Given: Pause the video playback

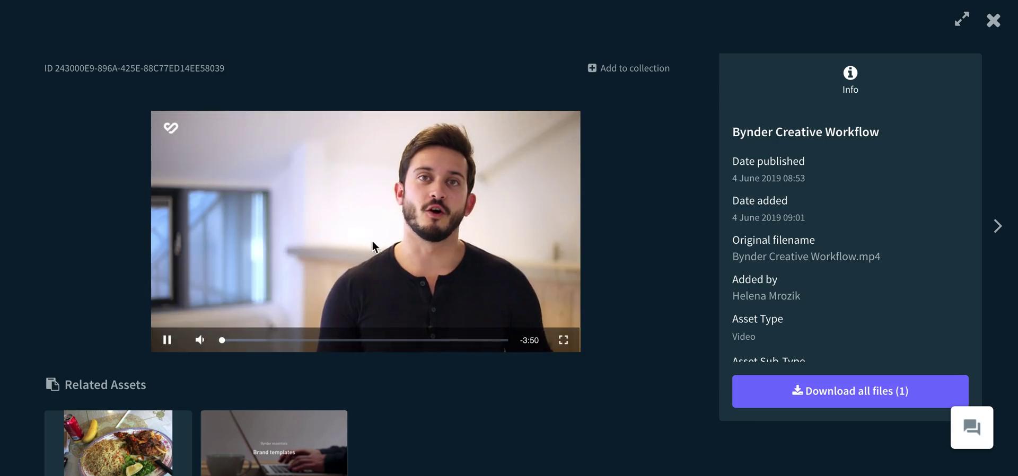Looking at the screenshot, I should click(167, 340).
